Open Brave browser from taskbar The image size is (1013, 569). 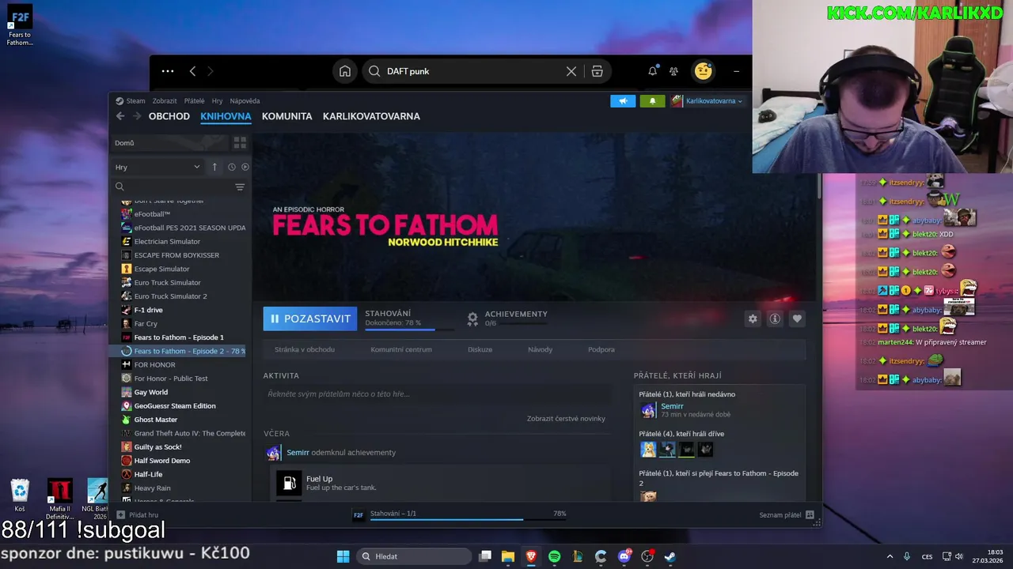click(x=531, y=556)
